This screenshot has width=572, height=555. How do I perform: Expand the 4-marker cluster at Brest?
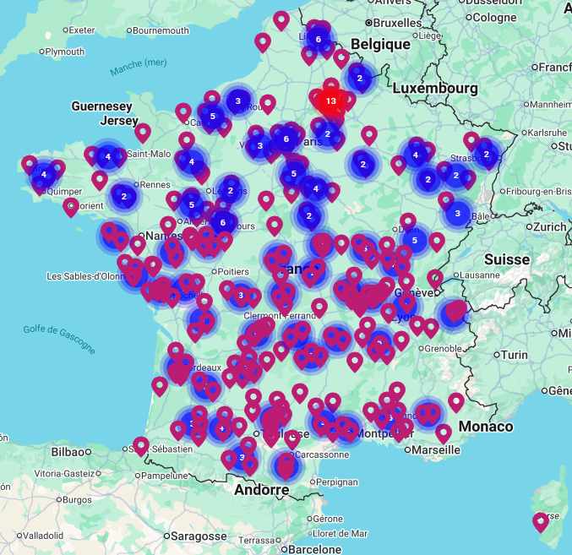pos(44,175)
